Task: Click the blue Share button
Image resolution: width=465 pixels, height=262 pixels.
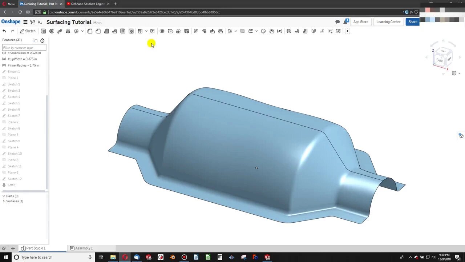Action: [x=413, y=22]
